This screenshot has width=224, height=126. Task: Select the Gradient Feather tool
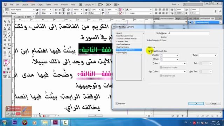click(x=9, y=48)
